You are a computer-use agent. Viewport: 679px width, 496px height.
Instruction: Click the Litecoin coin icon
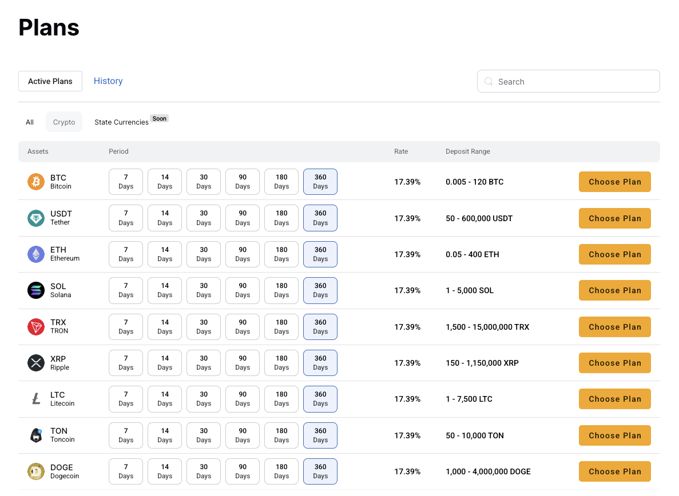pyautogui.click(x=36, y=399)
